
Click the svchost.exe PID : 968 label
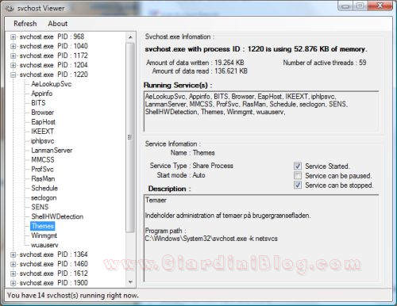coord(52,36)
